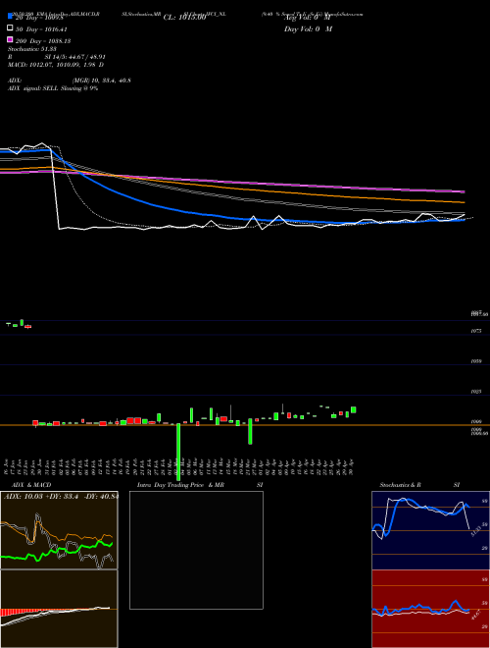The width and height of the screenshot is (490, 648).
Task: Click the white 50 Day legend swatch
Action: [11, 27]
